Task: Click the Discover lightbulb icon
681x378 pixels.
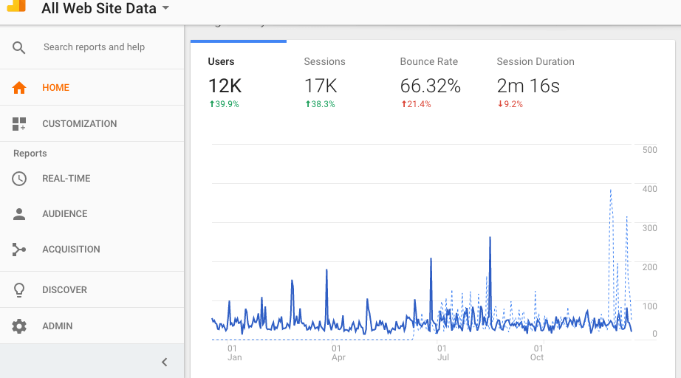Action: pyautogui.click(x=19, y=290)
